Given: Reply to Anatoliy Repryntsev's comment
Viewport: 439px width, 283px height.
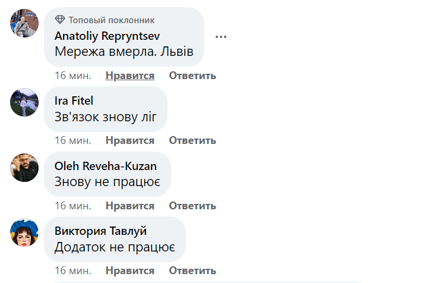Looking at the screenshot, I should [192, 76].
